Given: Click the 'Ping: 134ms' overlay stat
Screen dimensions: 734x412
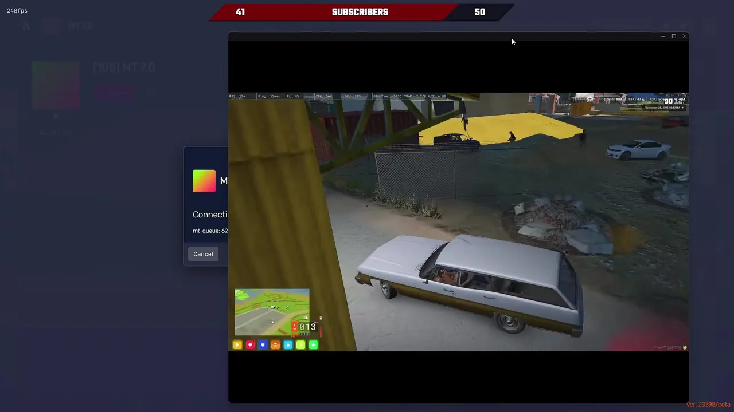Looking at the screenshot, I should tap(269, 96).
